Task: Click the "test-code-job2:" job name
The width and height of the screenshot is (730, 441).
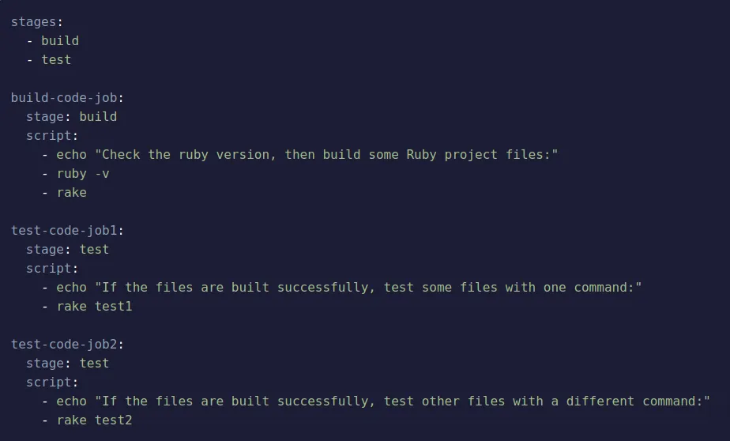Action: click(67, 344)
